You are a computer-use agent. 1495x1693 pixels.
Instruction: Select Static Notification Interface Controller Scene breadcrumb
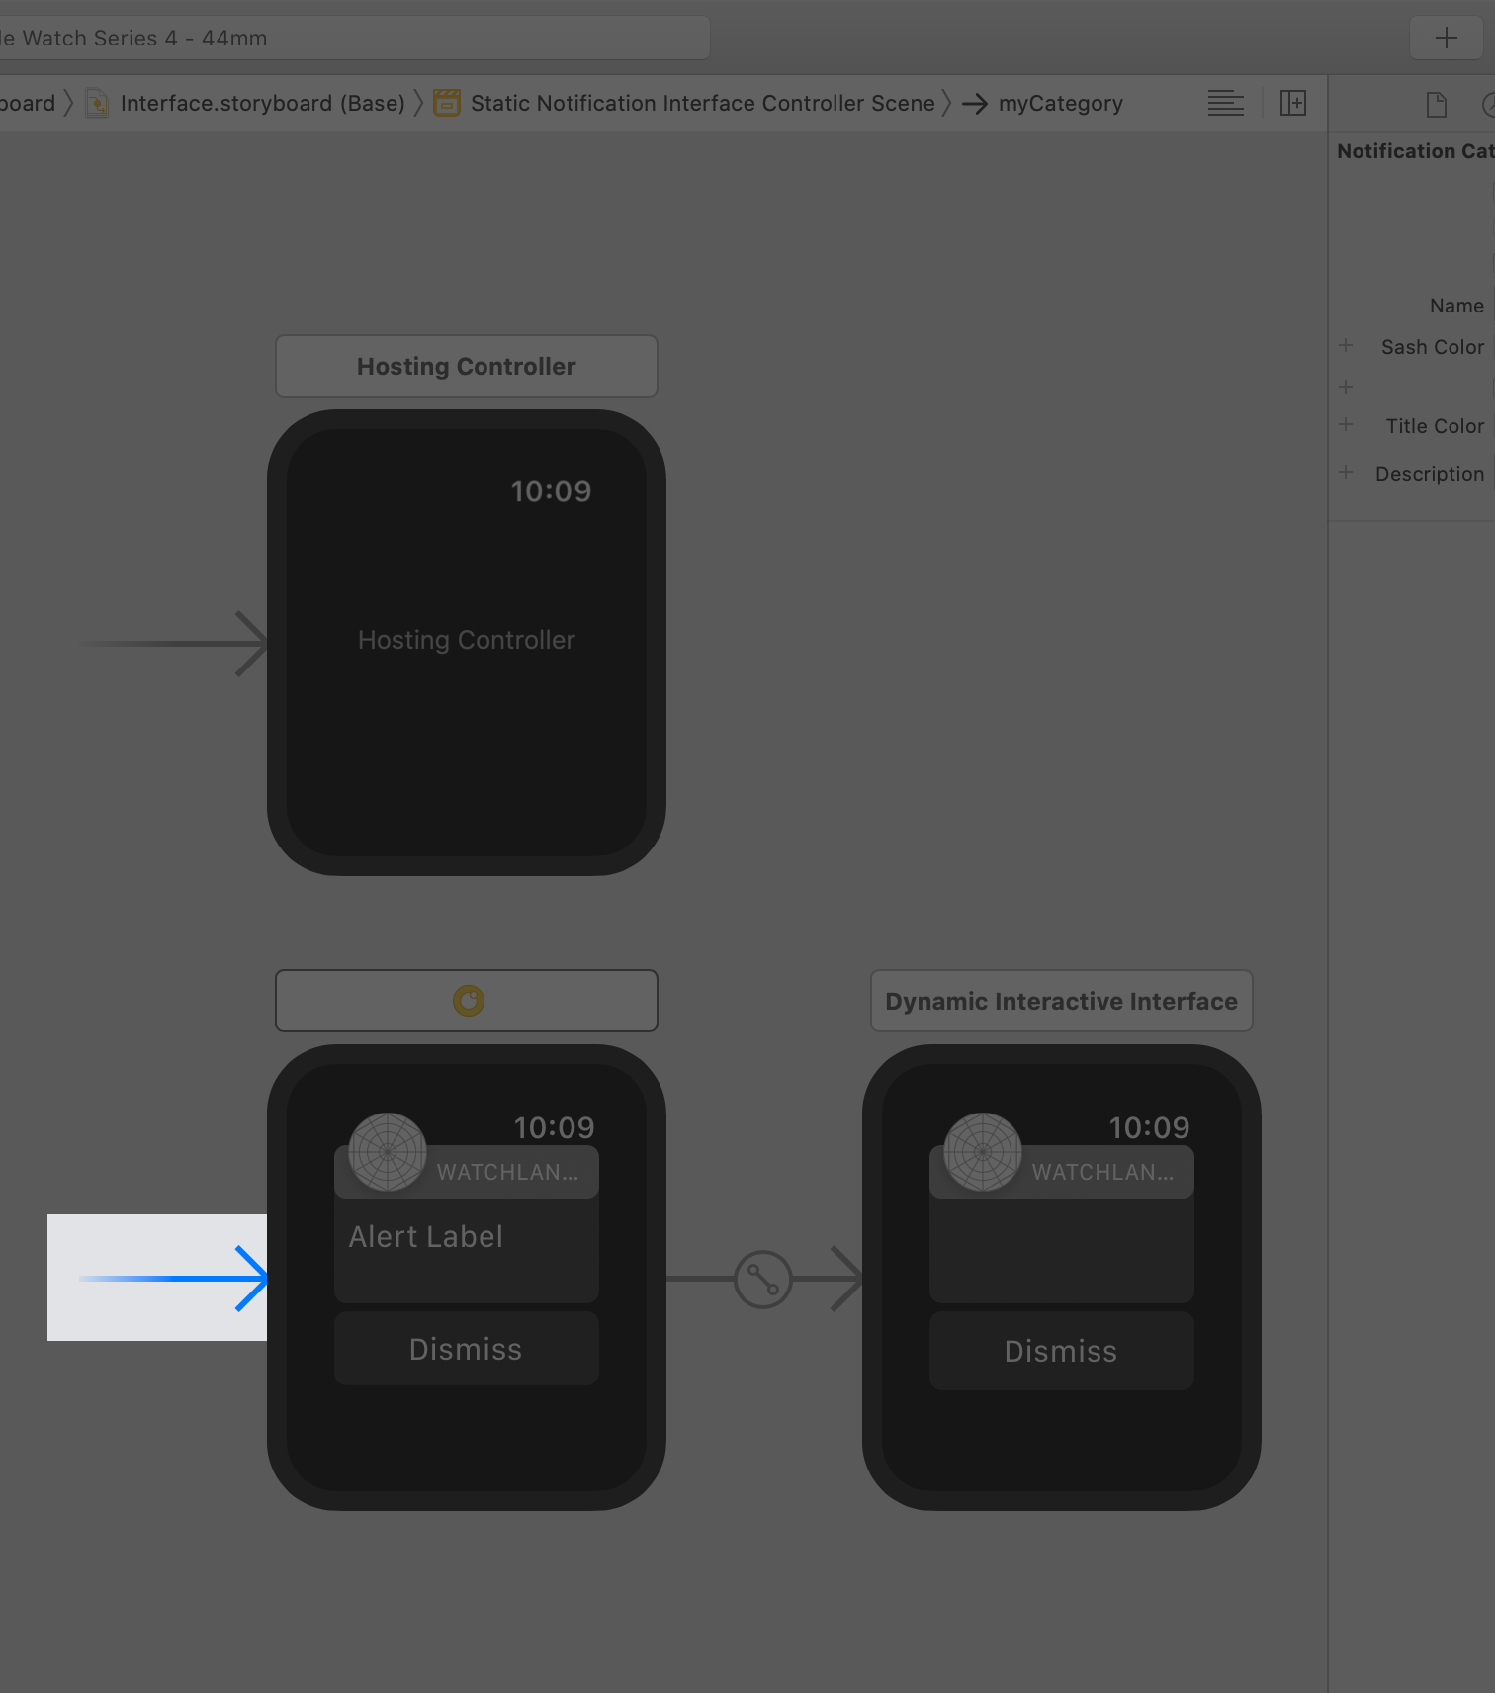click(x=686, y=103)
